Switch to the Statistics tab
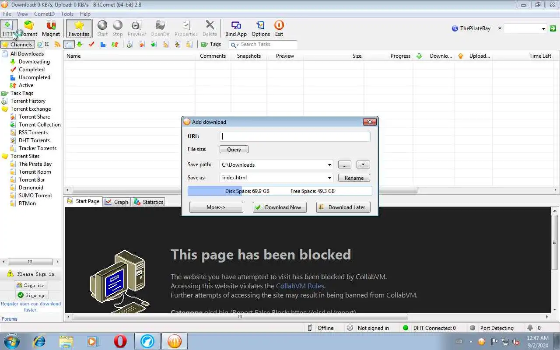 148,202
